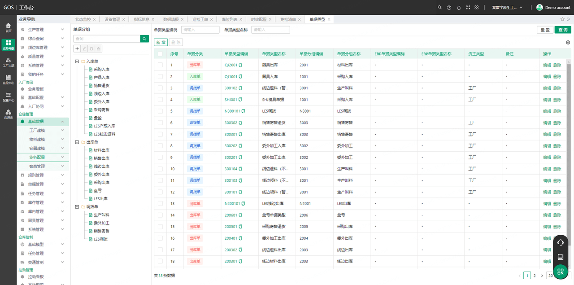
Task: Check the row 5 checkbox
Action: (x=160, y=111)
